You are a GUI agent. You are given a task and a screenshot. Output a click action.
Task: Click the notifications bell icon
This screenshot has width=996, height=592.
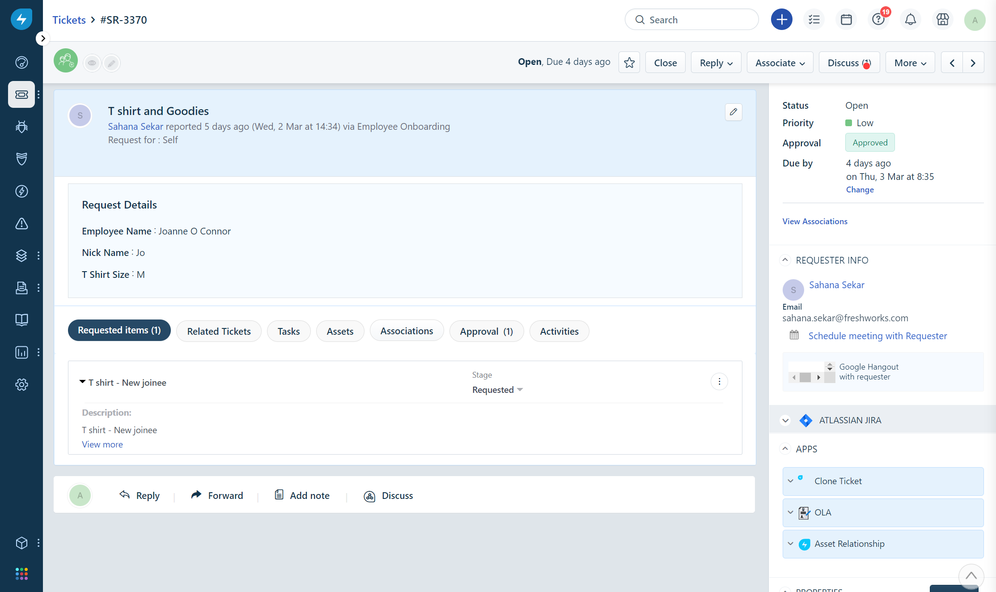pos(910,20)
